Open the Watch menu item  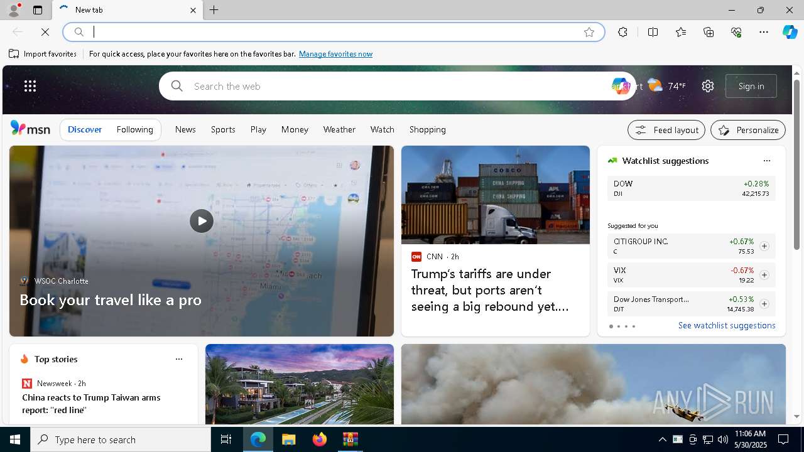pos(383,129)
